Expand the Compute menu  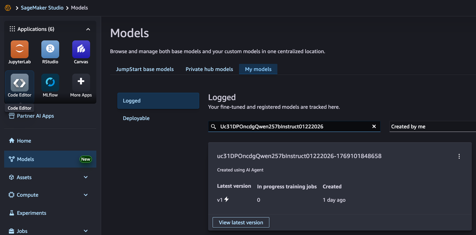pos(86,195)
